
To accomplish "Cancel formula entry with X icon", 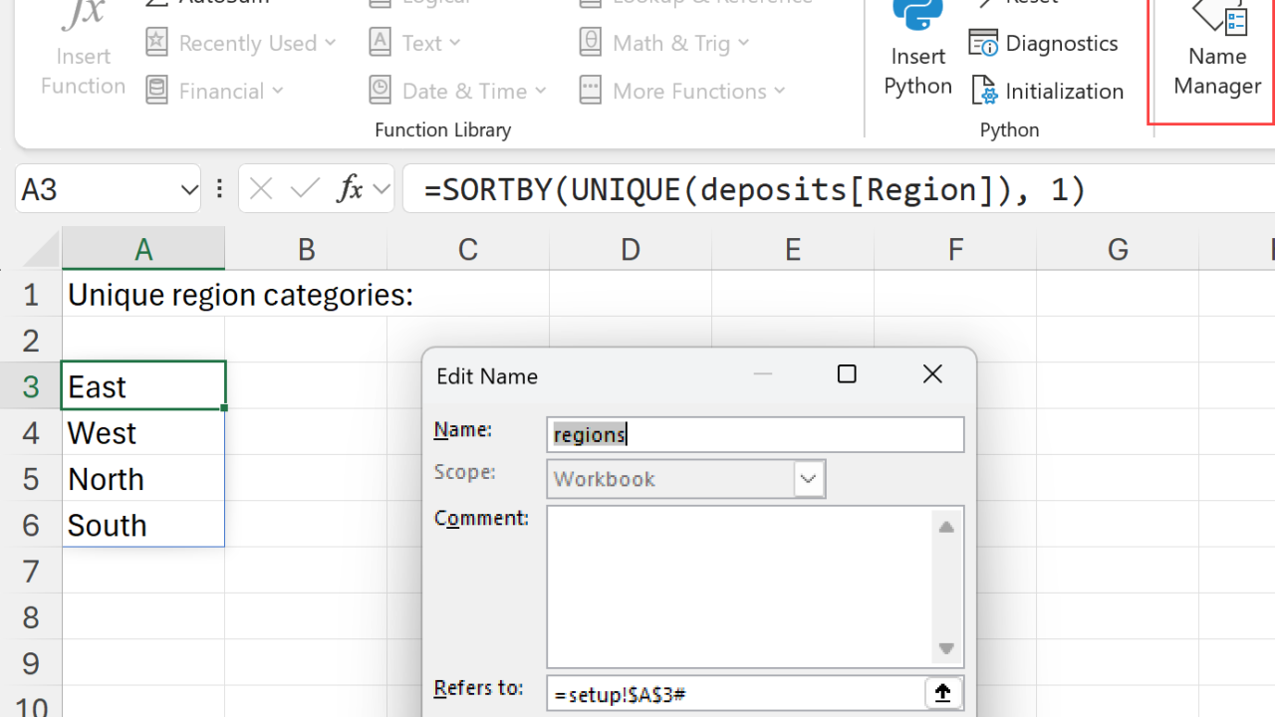I will (x=261, y=189).
